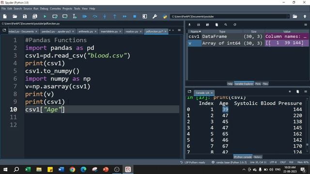Switch to the Plots pane tab

point(258,84)
